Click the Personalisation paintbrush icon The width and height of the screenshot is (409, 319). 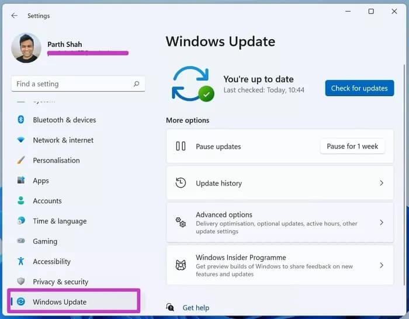[21, 160]
